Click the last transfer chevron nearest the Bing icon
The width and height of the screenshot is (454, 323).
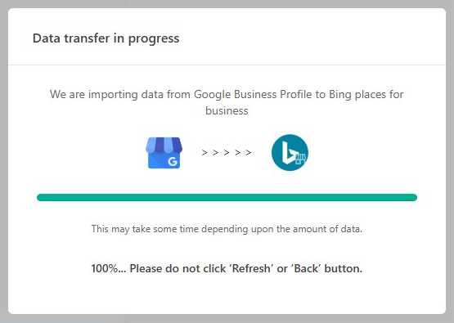249,153
